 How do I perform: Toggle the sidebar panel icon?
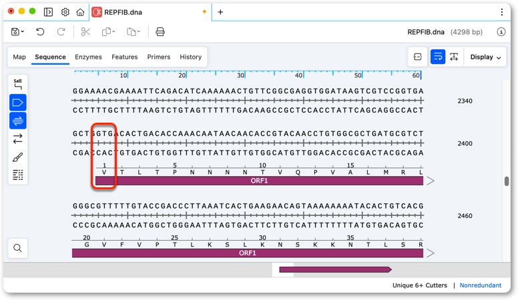(48, 12)
